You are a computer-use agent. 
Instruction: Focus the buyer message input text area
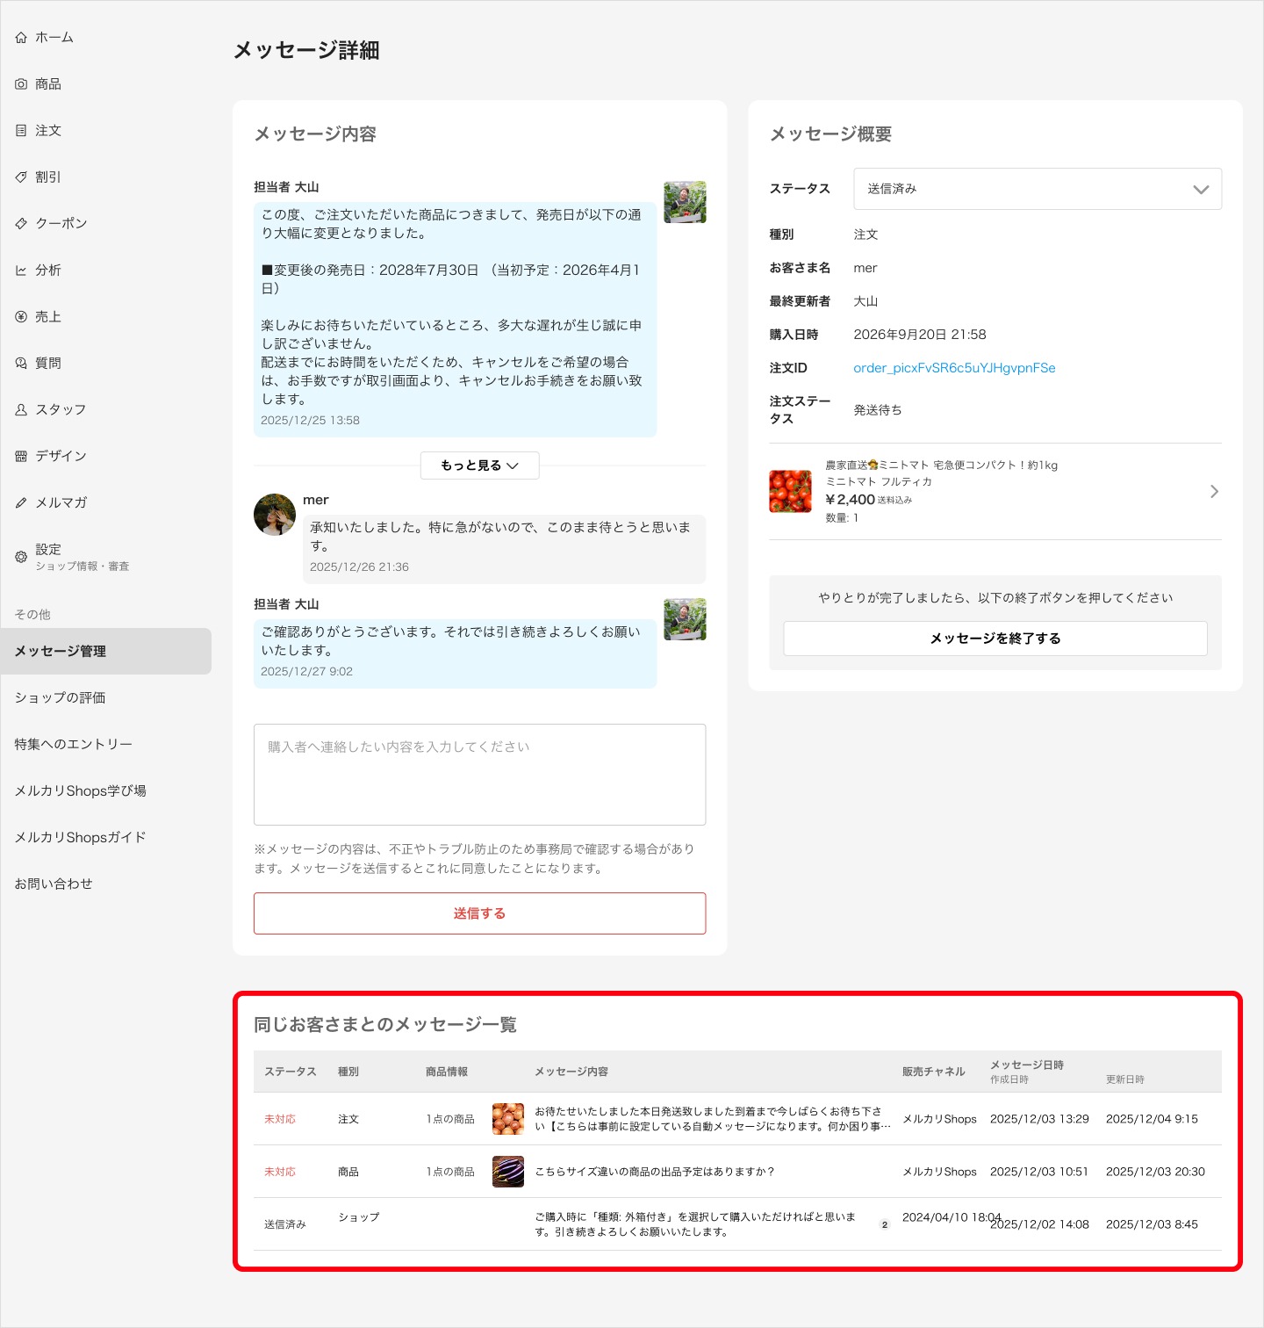[x=479, y=775]
